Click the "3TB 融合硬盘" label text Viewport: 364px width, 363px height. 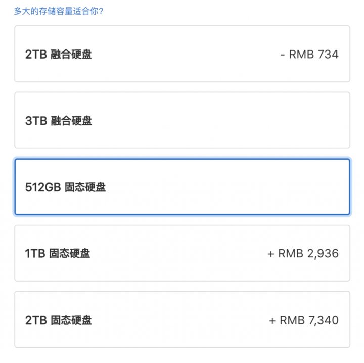coord(59,121)
